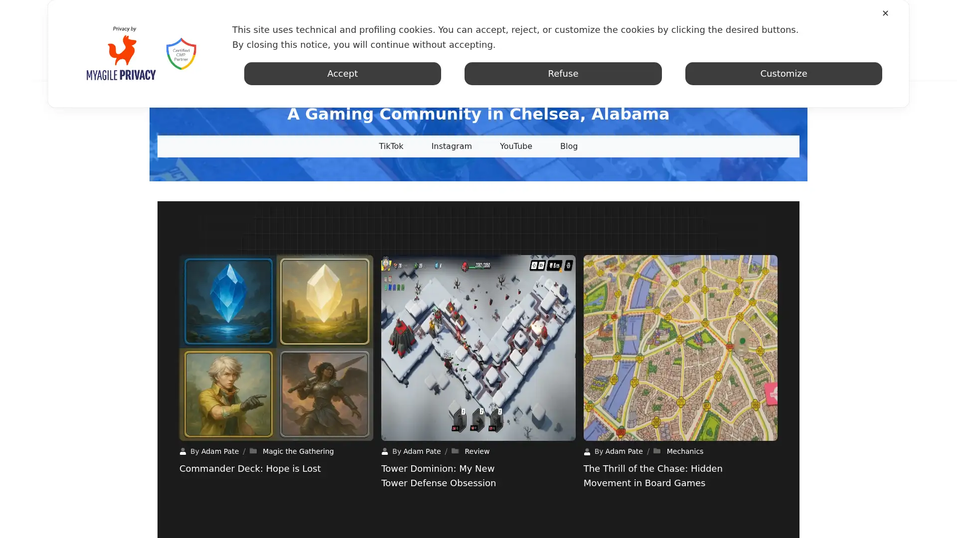Click the person icon on Thrill of Chase card
This screenshot has height=538, width=957.
588,451
